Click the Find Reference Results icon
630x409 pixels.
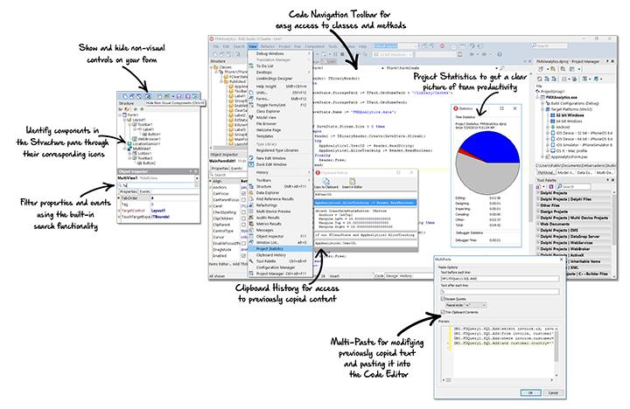[x=251, y=199]
